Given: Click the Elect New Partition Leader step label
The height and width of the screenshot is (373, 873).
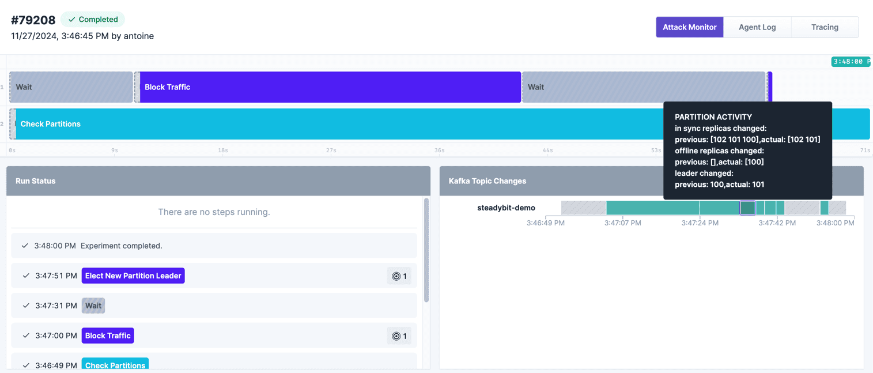Looking at the screenshot, I should coord(133,276).
